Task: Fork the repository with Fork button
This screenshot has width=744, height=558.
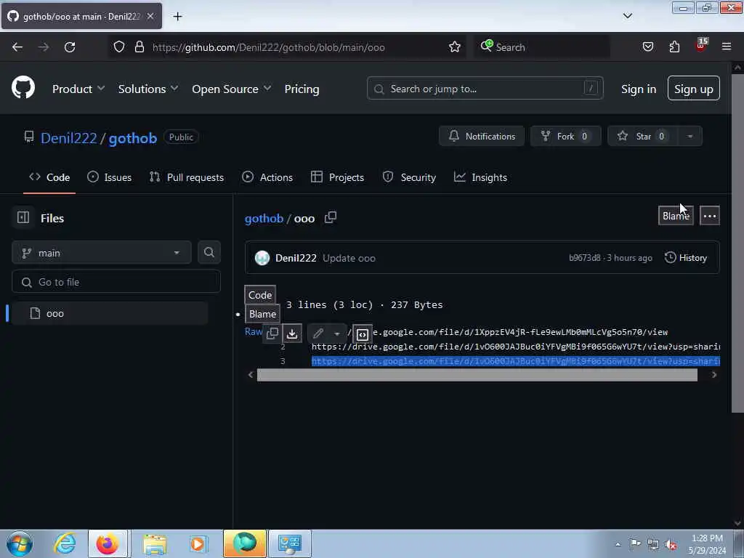Action: (565, 136)
